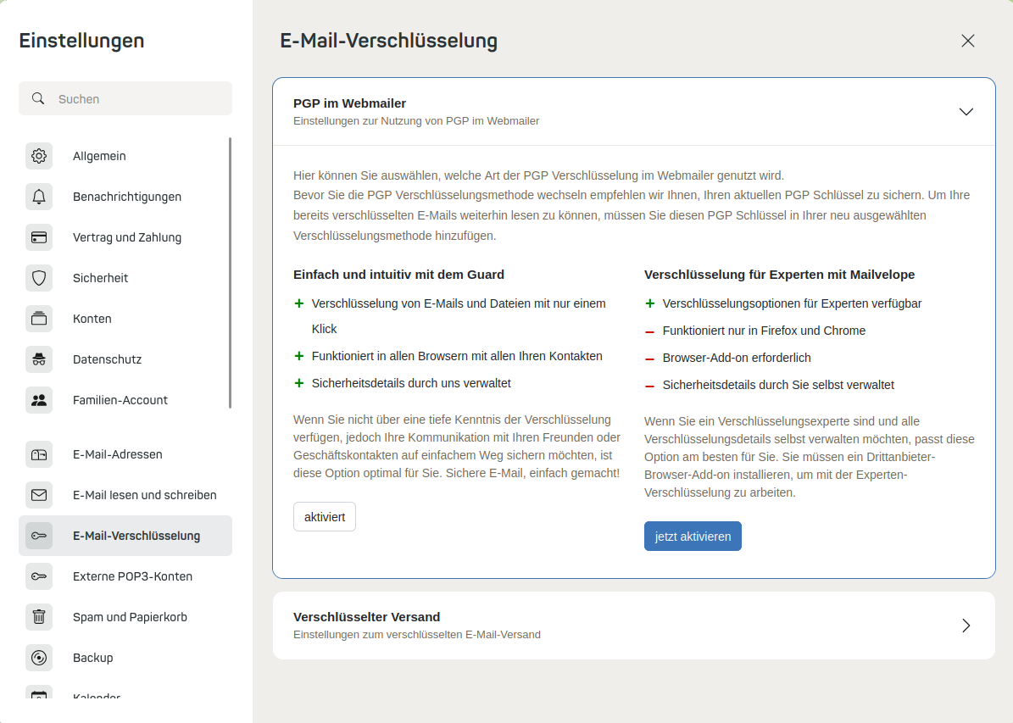Click the Benachrichtigungen bell icon
1013x723 pixels.
pos(39,197)
